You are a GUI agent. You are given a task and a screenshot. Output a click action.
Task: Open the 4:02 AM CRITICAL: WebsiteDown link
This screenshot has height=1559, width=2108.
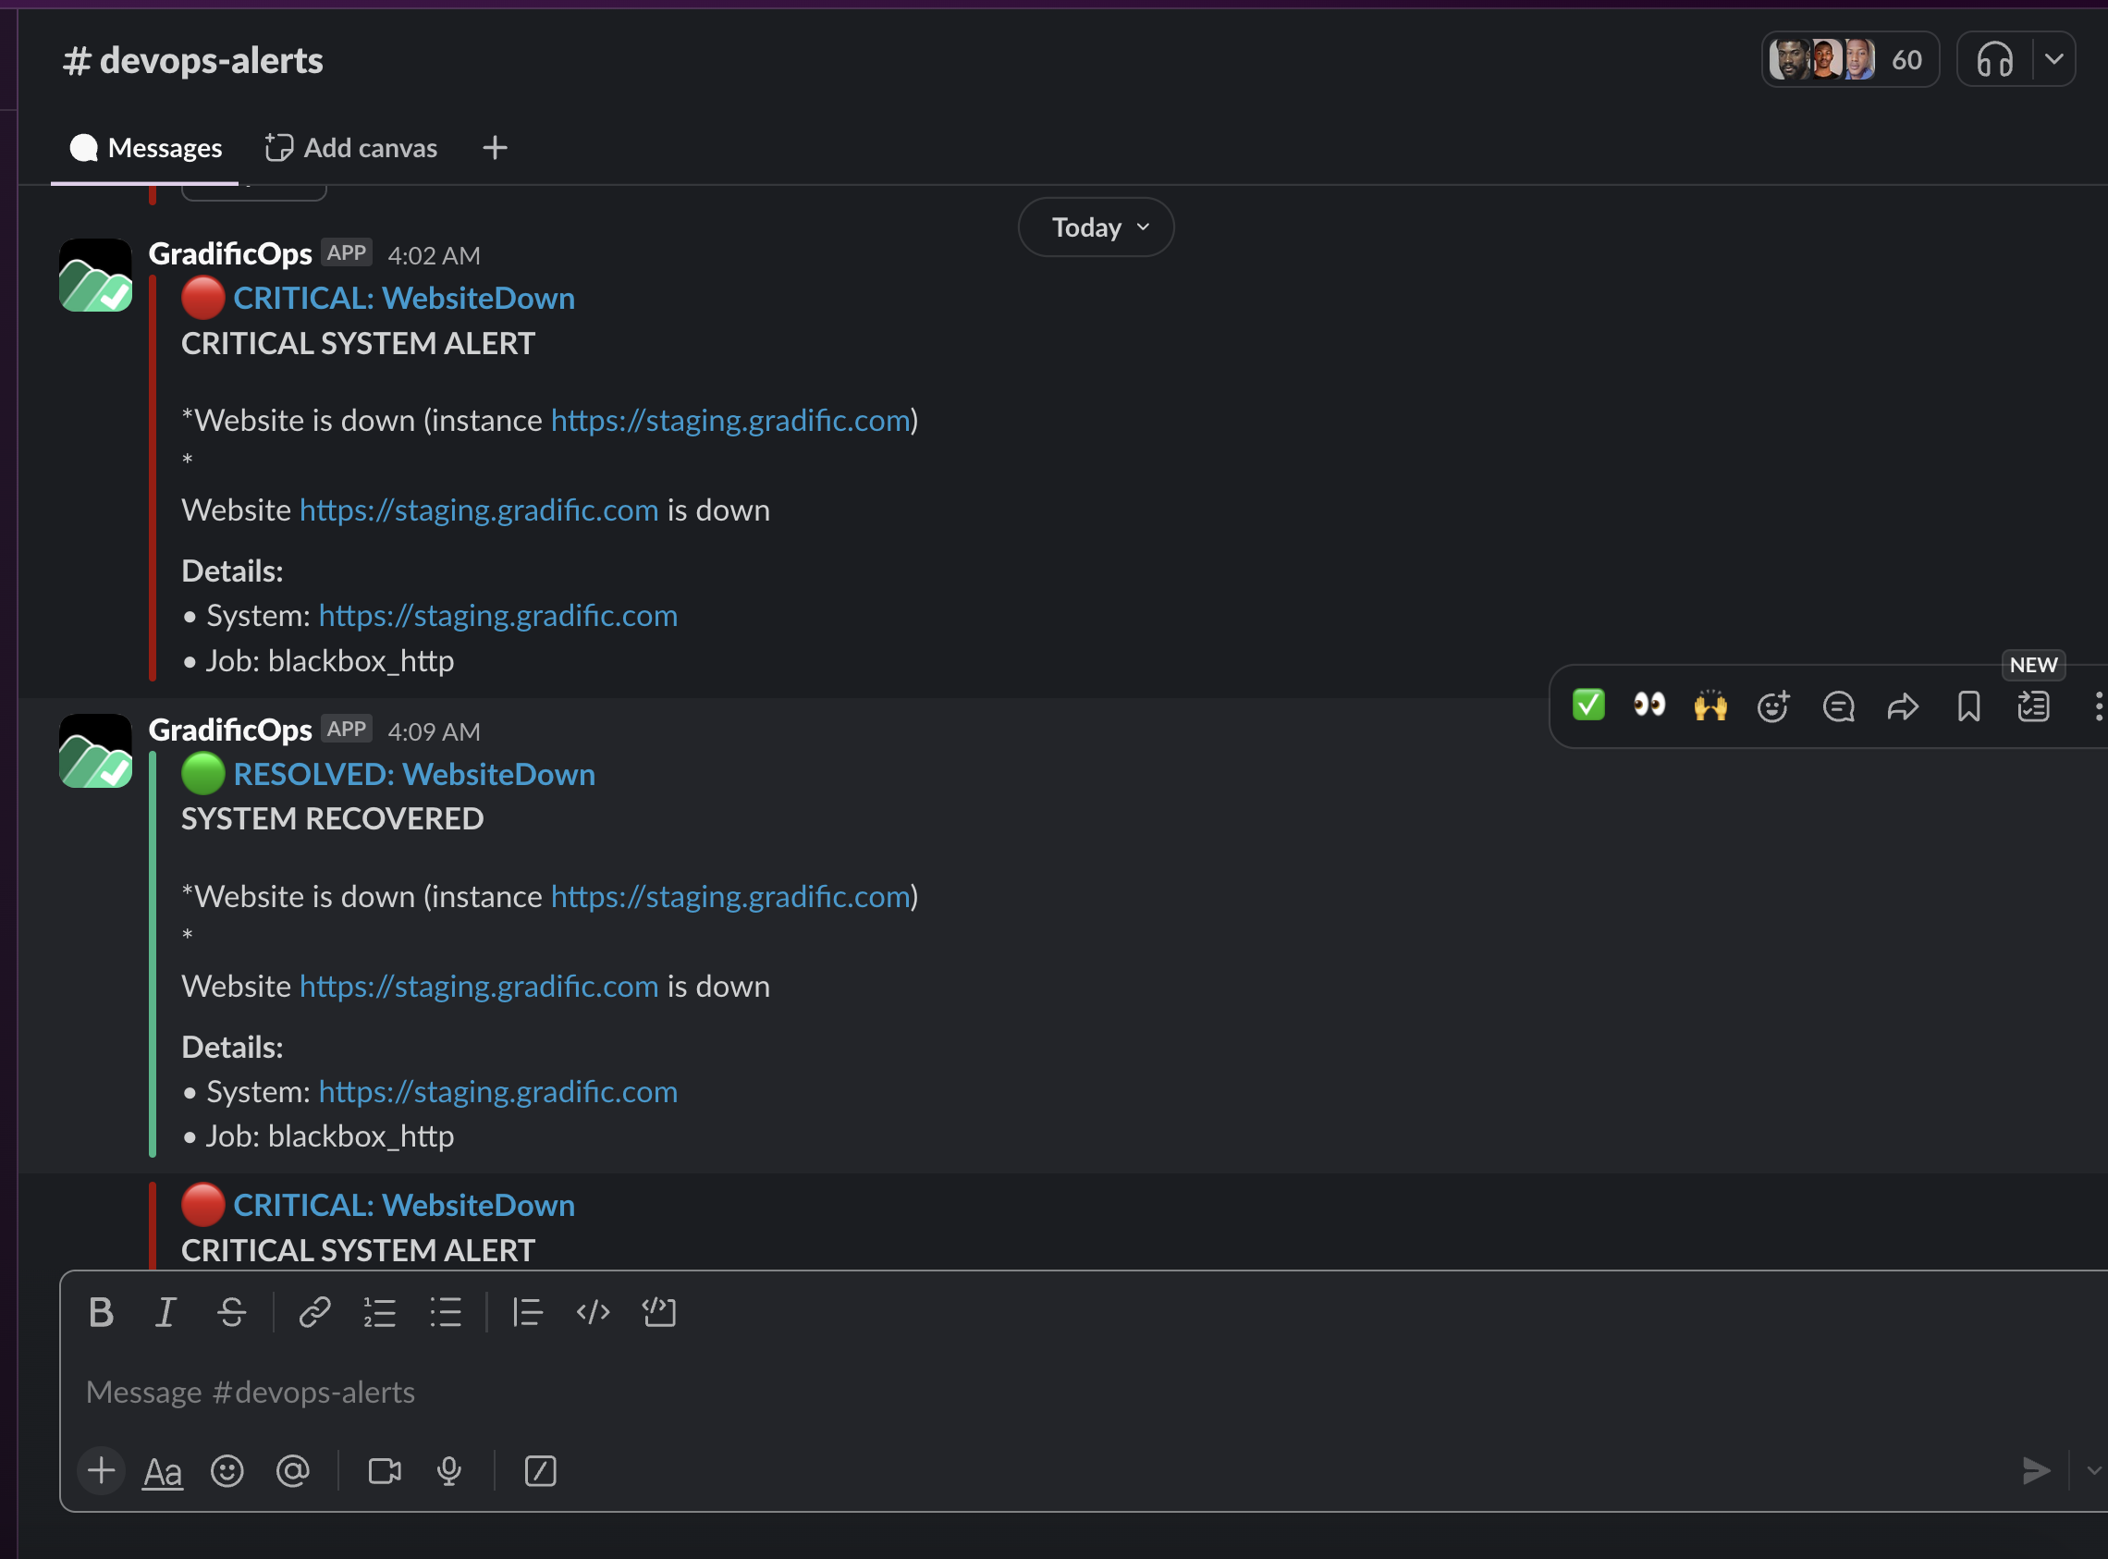click(x=404, y=299)
